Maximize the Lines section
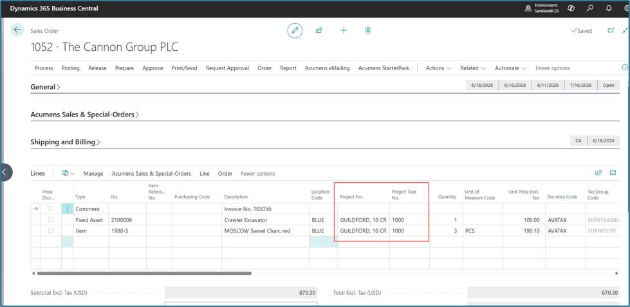The height and width of the screenshot is (307, 630). click(613, 172)
